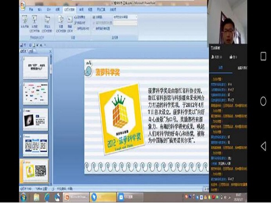Click the Office 主题 theme indicator in status bar
This screenshot has width=271, height=203.
click(x=42, y=189)
